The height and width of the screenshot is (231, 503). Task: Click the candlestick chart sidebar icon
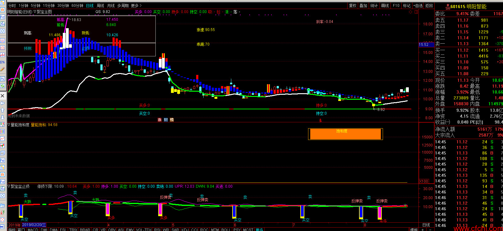click(2, 146)
